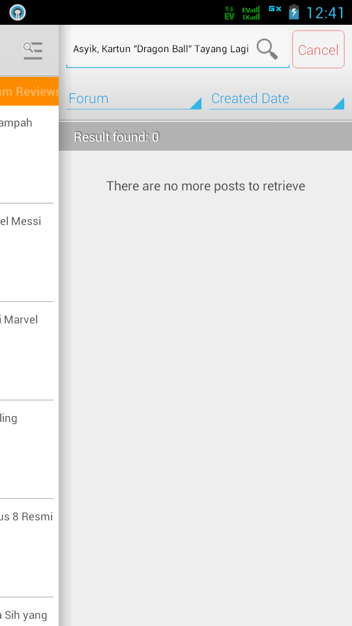Viewport: 352px width, 626px height.
Task: Tap "There are no more posts to retrieve" message
Action: tap(205, 186)
